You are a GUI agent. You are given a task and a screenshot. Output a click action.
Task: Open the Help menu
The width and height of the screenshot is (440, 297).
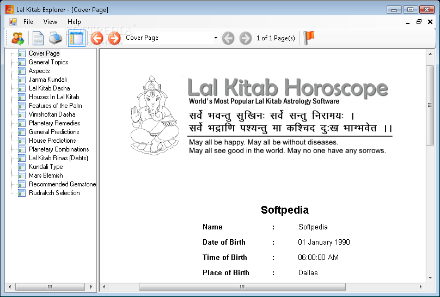click(74, 22)
